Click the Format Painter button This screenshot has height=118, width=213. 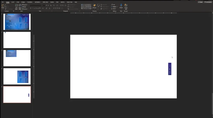9,9
